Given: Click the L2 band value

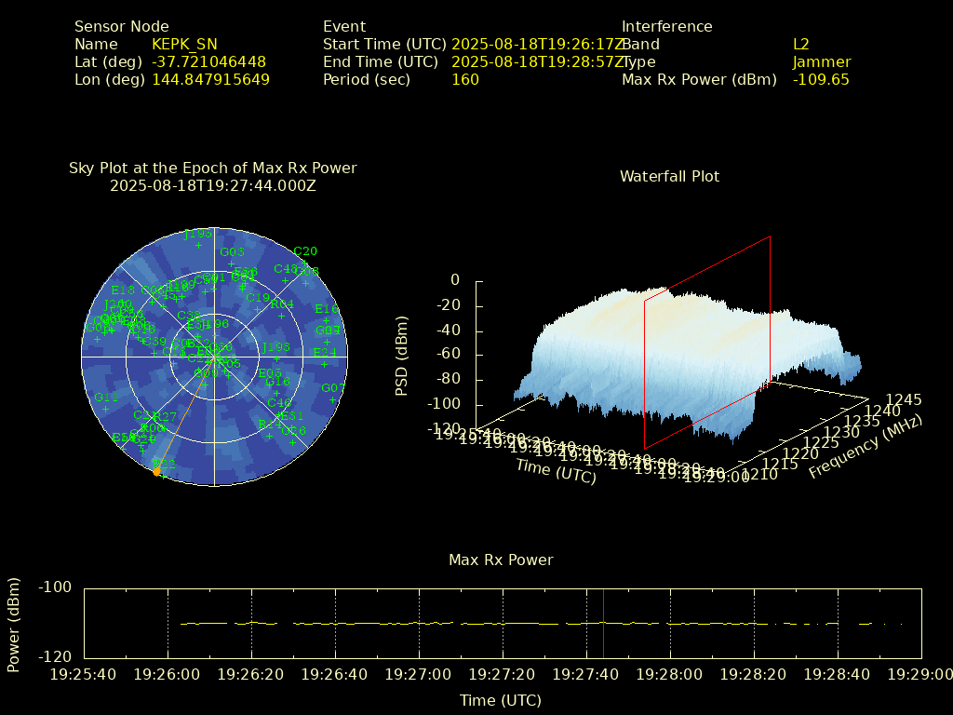Looking at the screenshot, I should (800, 45).
